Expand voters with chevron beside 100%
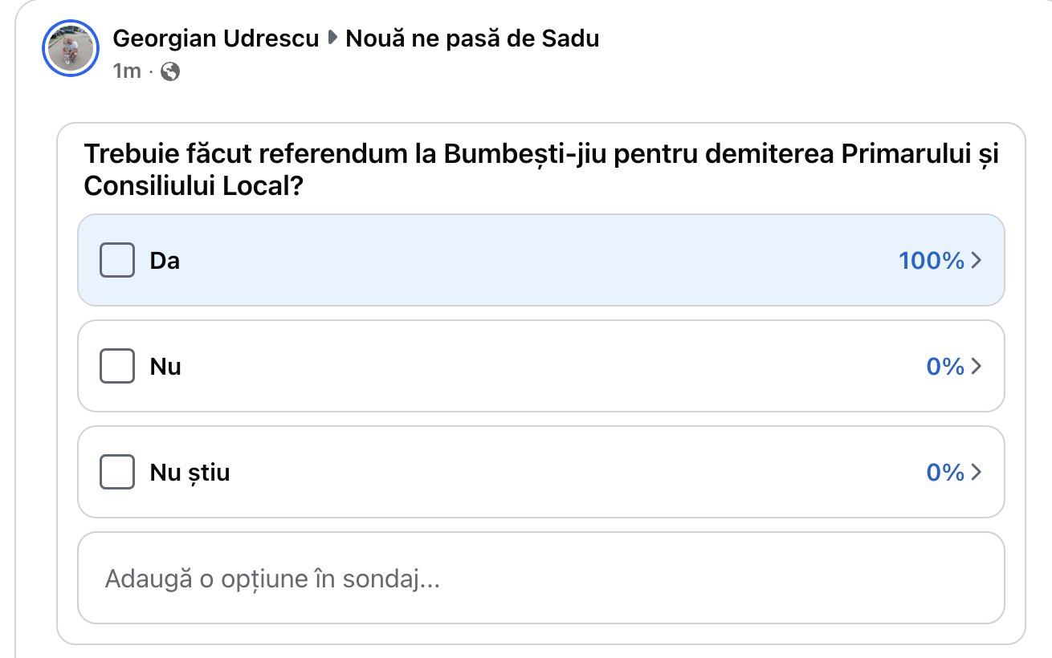 (x=977, y=260)
